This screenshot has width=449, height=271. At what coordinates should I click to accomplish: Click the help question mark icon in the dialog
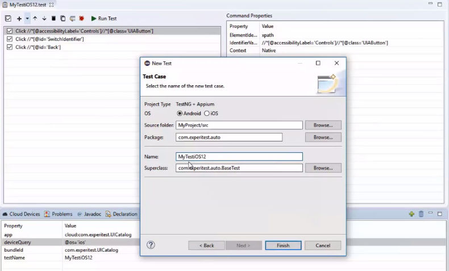pos(151,245)
